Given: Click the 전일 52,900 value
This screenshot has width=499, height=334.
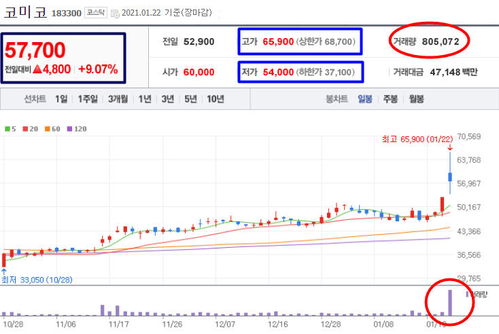Looking at the screenshot, I should click(199, 41).
